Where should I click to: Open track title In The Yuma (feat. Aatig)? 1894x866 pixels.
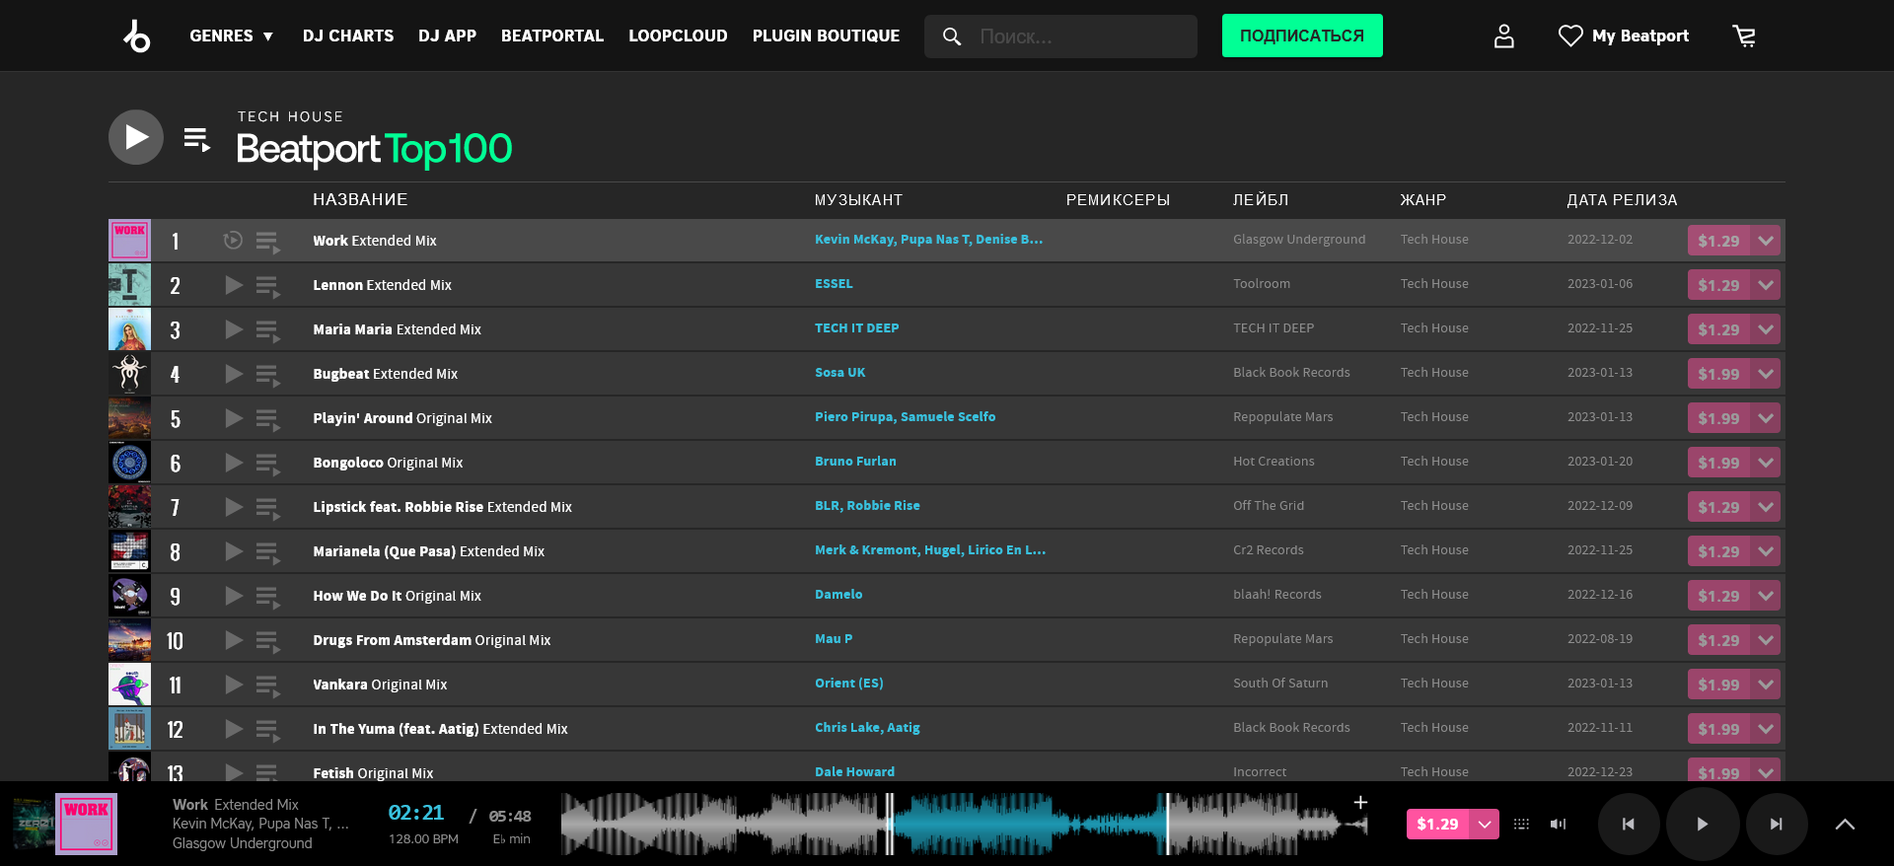click(440, 729)
